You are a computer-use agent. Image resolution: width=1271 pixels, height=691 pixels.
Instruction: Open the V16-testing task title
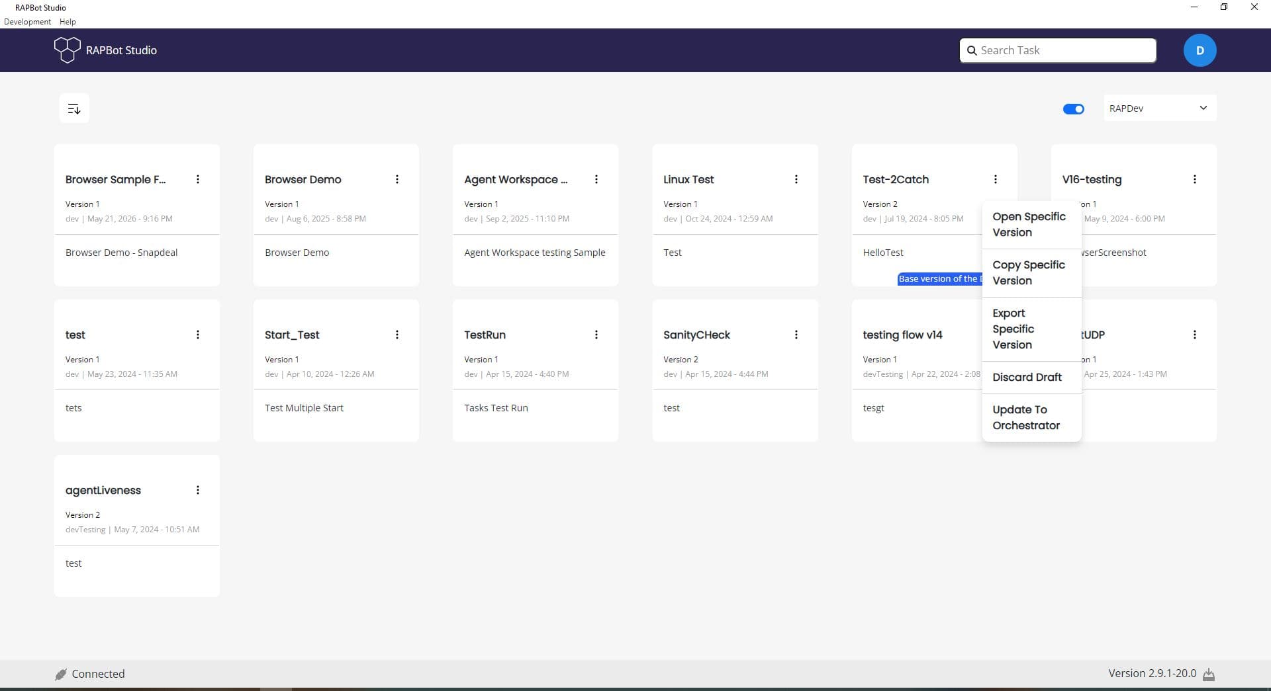(x=1092, y=180)
